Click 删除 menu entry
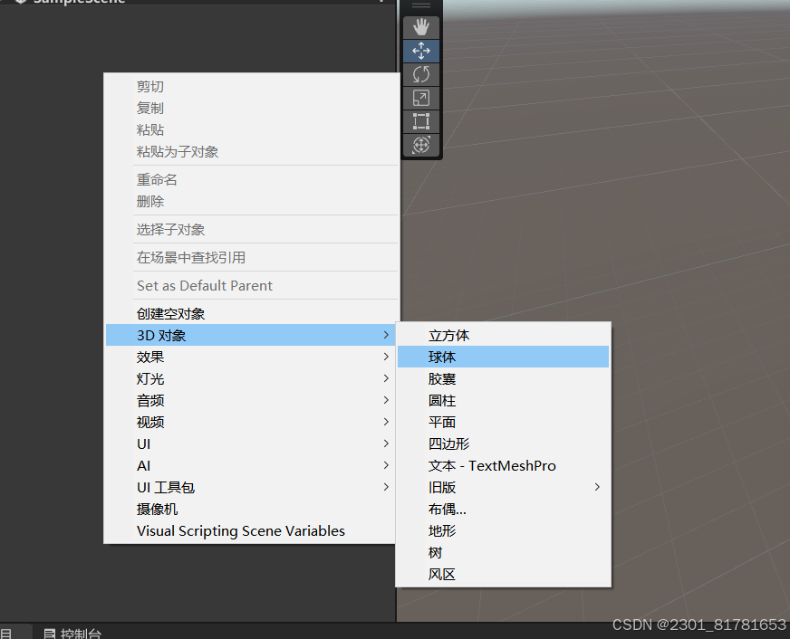790x639 pixels. pyautogui.click(x=252, y=201)
